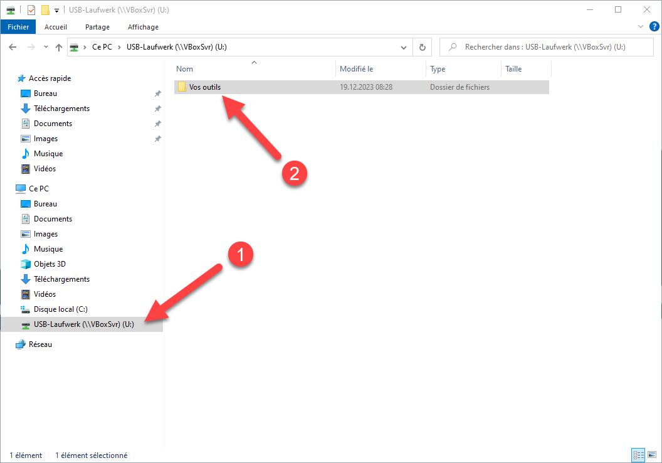Click the Objets 3D cube icon
This screenshot has height=463, width=662.
(x=26, y=264)
